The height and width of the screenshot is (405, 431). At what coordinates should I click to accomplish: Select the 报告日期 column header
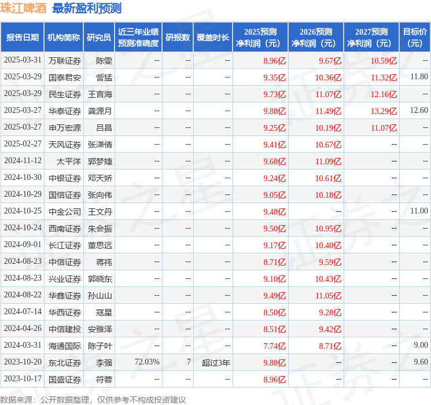(22, 38)
